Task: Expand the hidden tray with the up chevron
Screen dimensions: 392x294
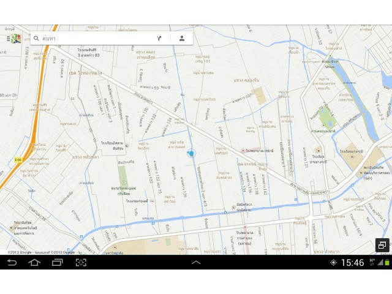Action: (196, 262)
